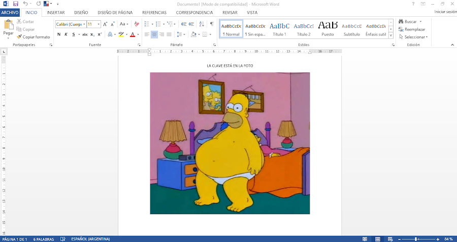
Task: Click the Pegar clipboard icon
Action: 9,25
